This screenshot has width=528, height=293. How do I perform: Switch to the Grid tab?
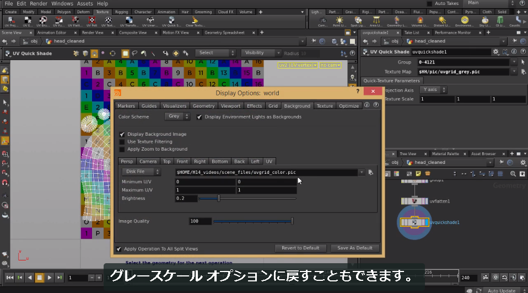click(x=273, y=106)
